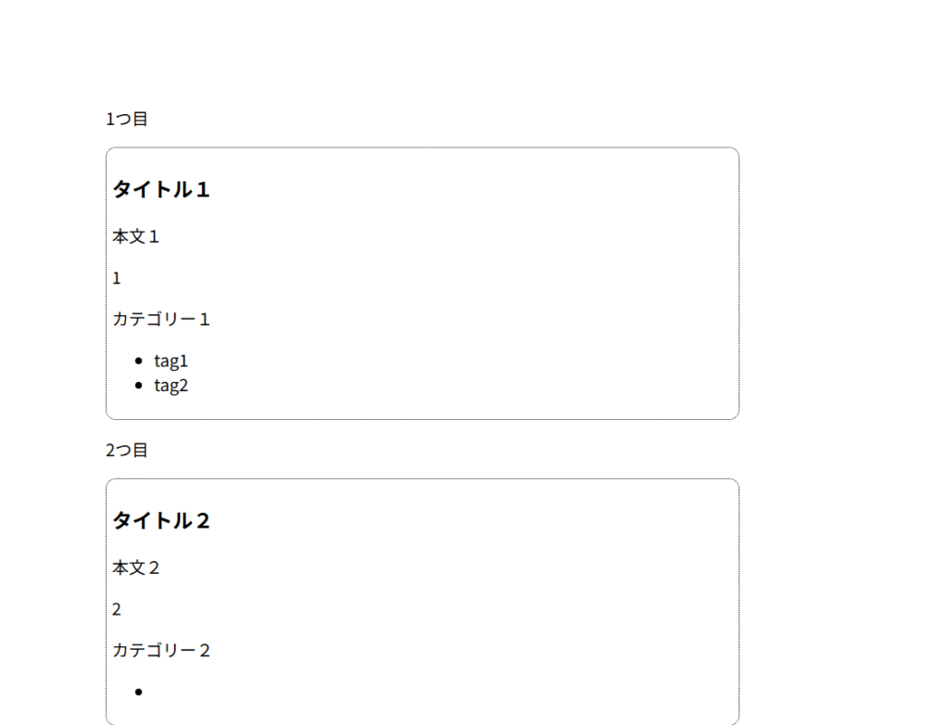Image resolution: width=949 pixels, height=725 pixels.
Task: Click the bottom-right rounded corner of first card
Action: click(736, 416)
